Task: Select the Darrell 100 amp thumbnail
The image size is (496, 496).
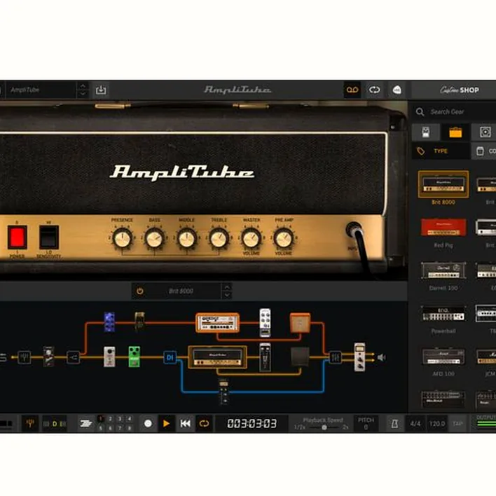Action: coord(443,270)
